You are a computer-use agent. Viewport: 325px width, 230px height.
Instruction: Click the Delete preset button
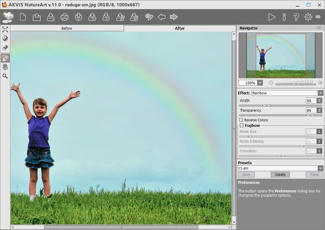pos(280,175)
